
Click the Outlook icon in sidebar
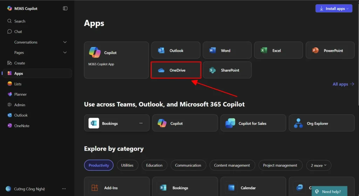click(x=9, y=115)
